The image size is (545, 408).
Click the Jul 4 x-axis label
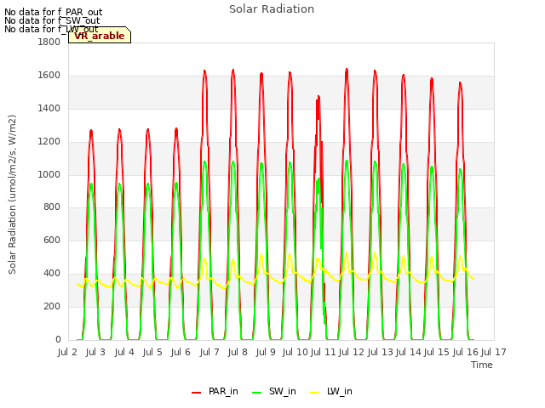pos(124,352)
